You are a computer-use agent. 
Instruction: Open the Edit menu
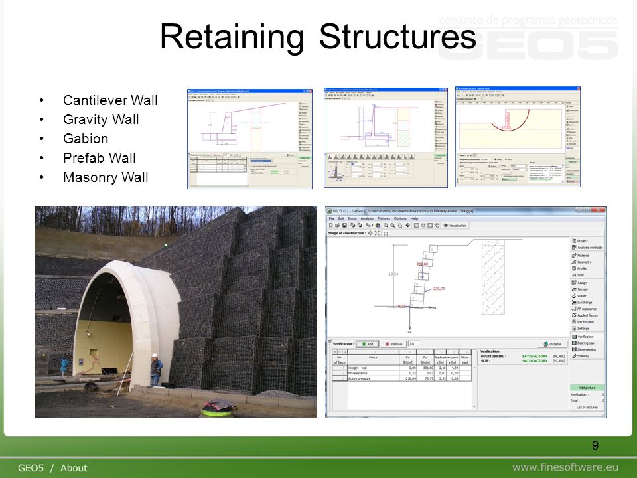coord(341,218)
